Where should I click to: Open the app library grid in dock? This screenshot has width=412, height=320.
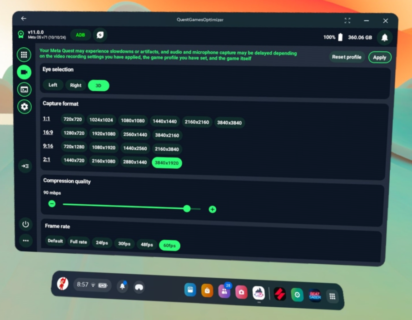(333, 296)
